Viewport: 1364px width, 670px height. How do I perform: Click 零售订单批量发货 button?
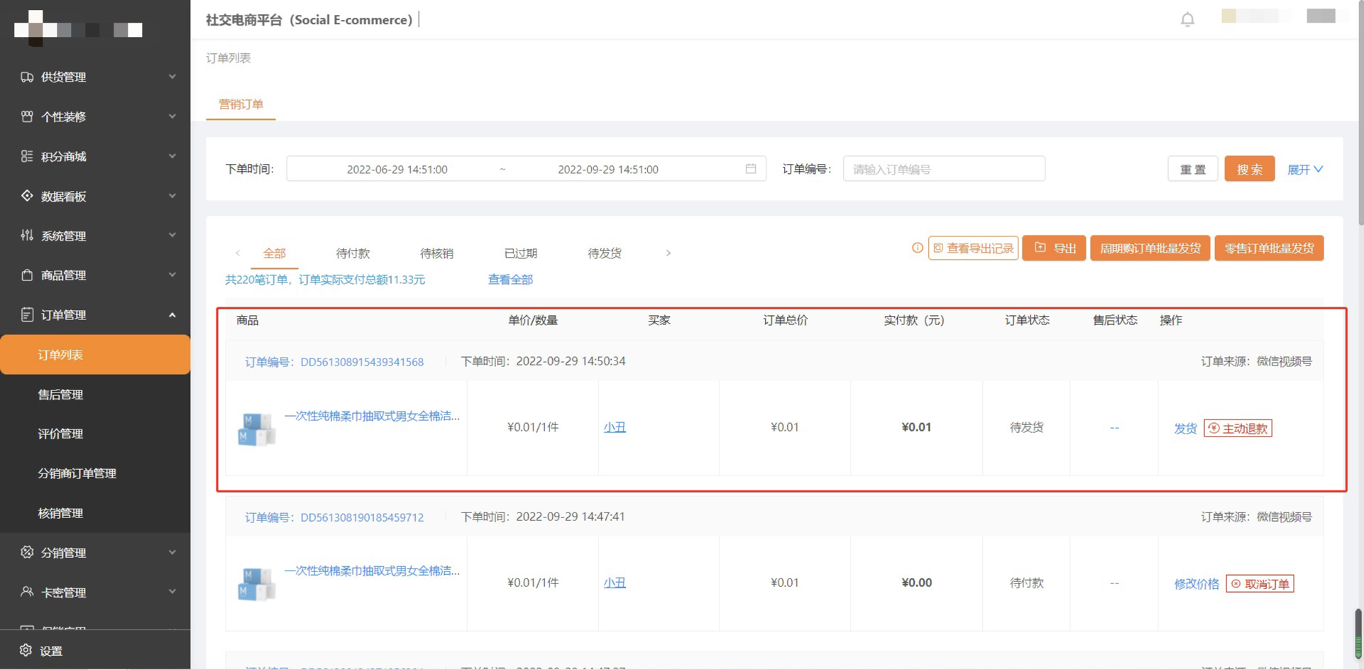(1269, 248)
